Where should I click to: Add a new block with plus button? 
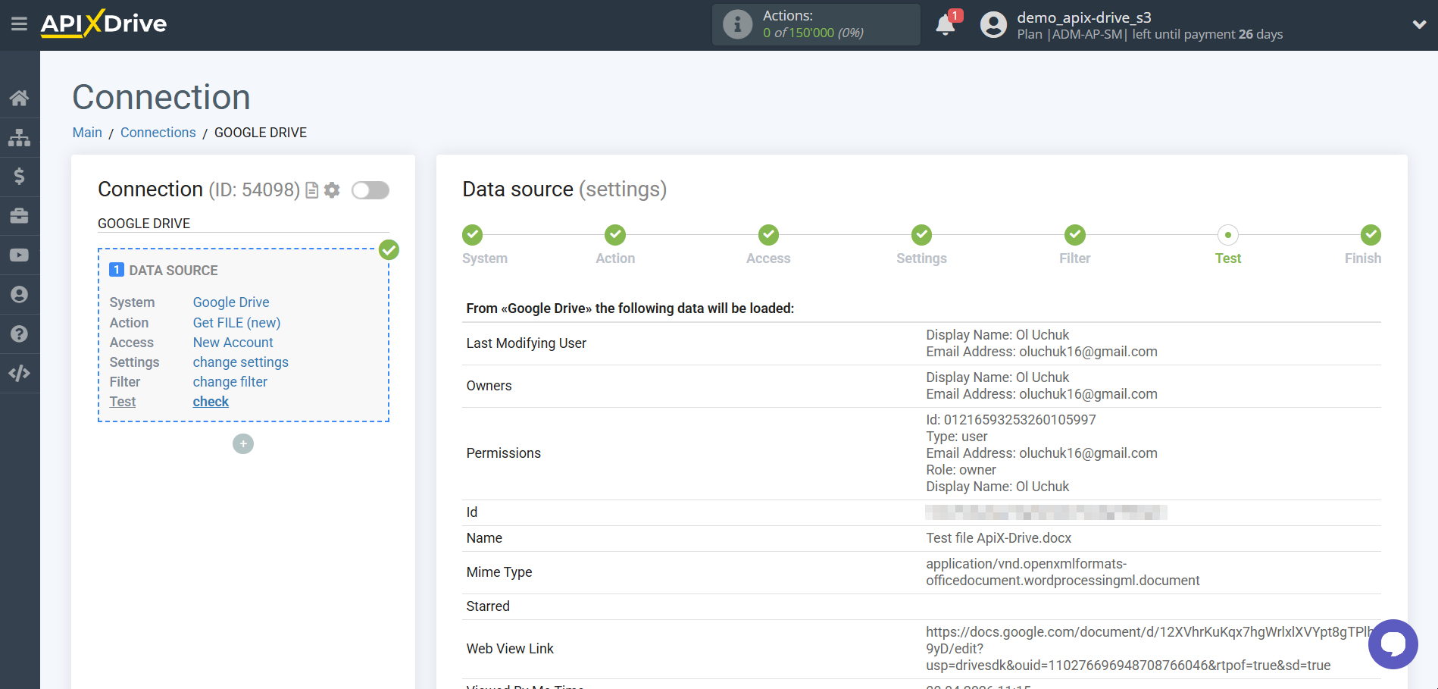coord(243,444)
